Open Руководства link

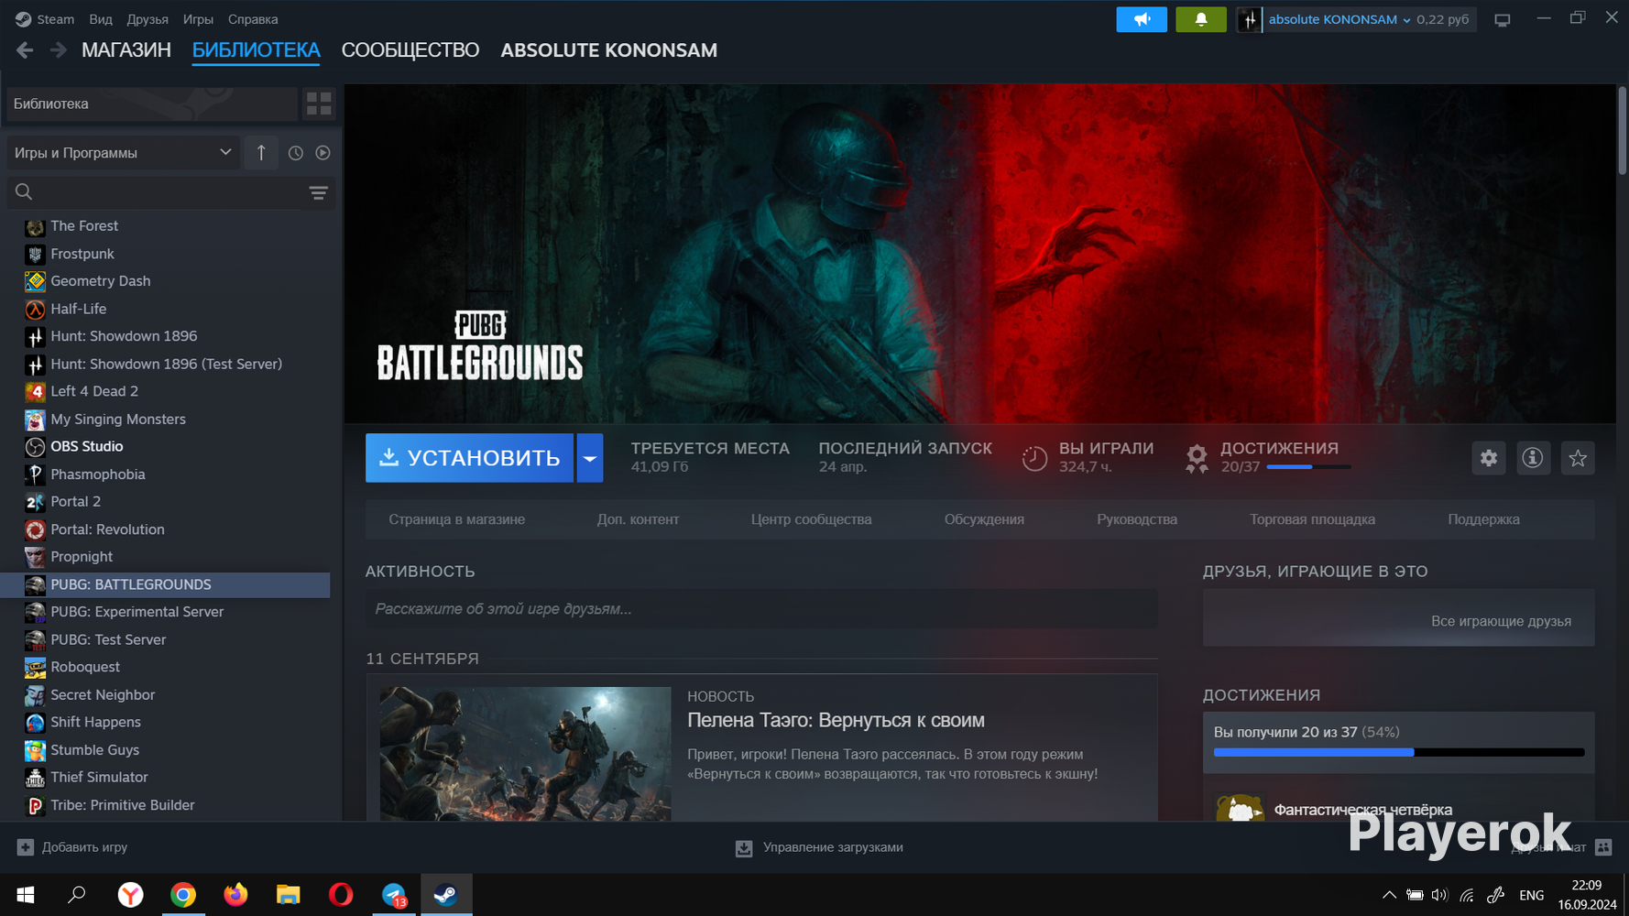1137,519
